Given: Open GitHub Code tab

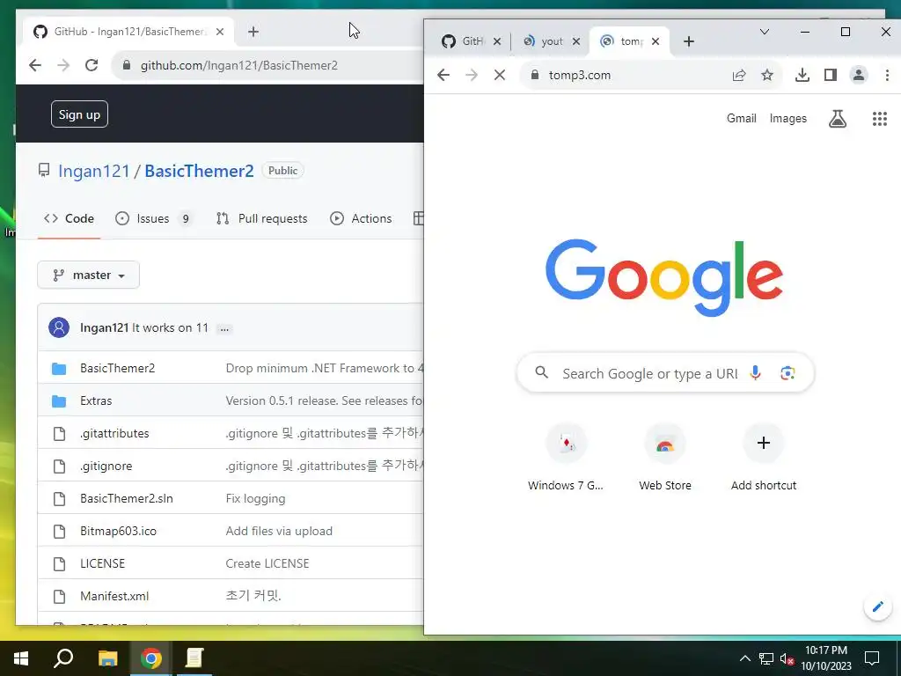Looking at the screenshot, I should [x=69, y=218].
